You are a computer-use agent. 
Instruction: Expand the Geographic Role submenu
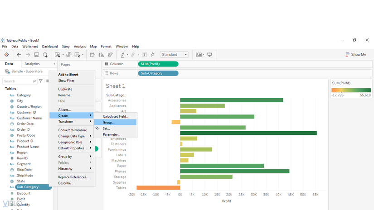(x=90, y=142)
